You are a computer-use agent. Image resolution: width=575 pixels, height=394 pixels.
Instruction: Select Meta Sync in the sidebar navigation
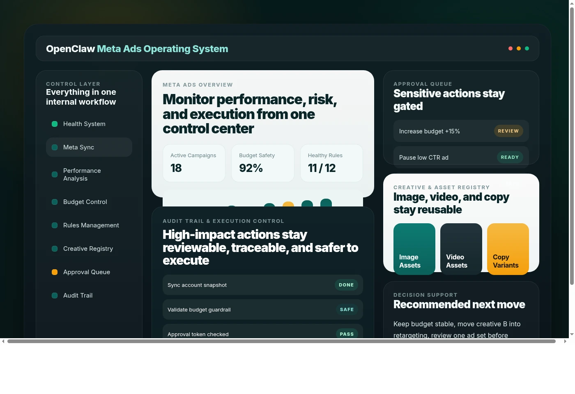point(89,147)
